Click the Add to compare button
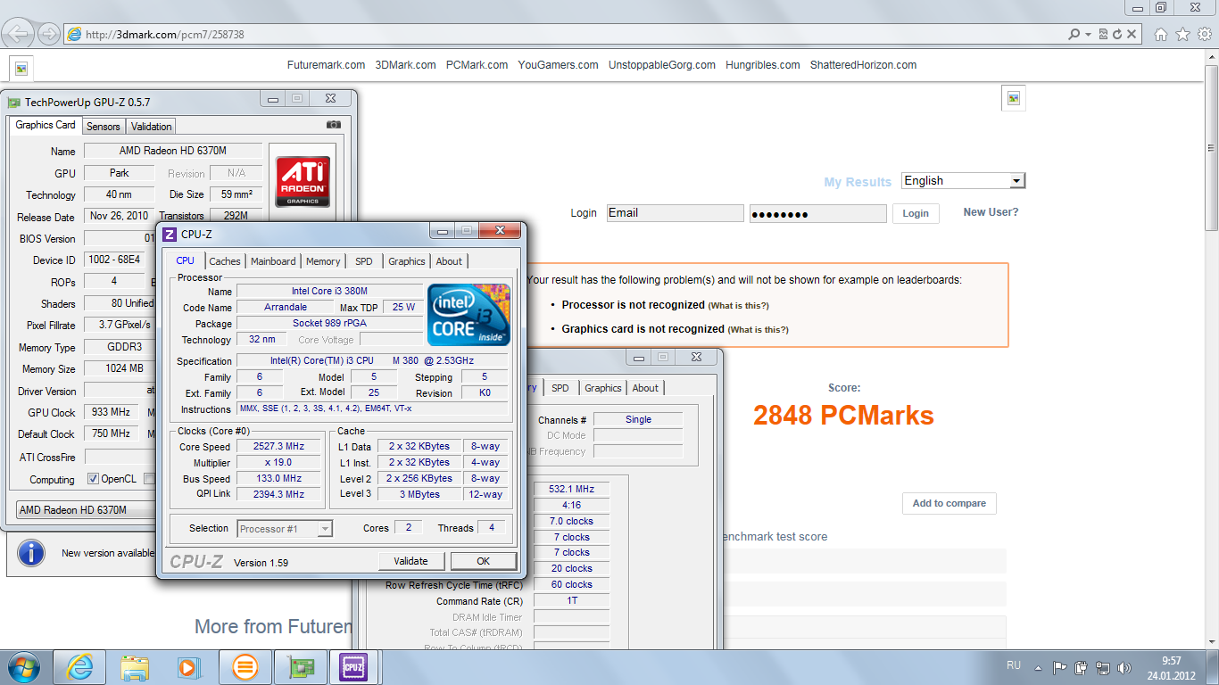 (949, 503)
